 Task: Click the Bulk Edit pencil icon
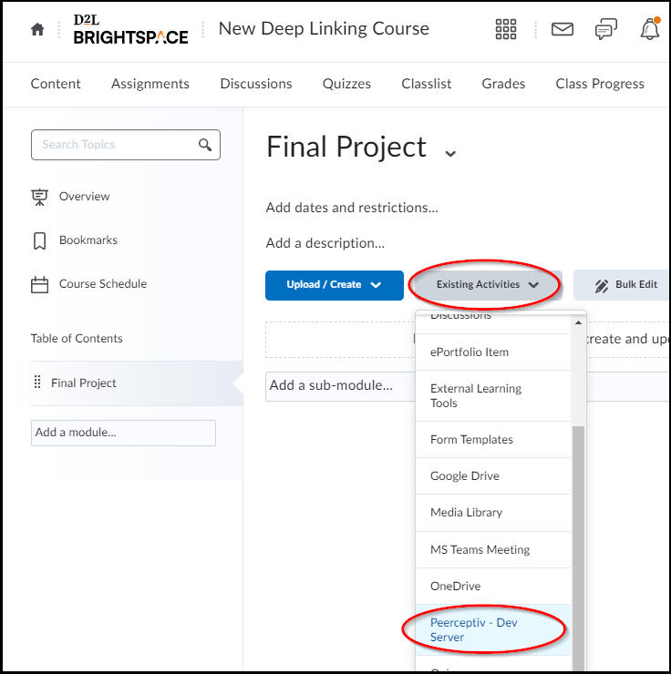point(602,285)
